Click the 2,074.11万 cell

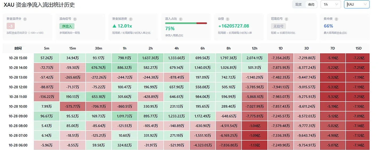pos(255,58)
